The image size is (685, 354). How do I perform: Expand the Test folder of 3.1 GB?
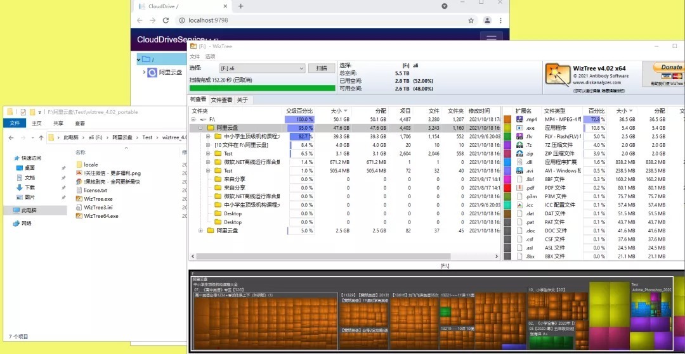(208, 153)
